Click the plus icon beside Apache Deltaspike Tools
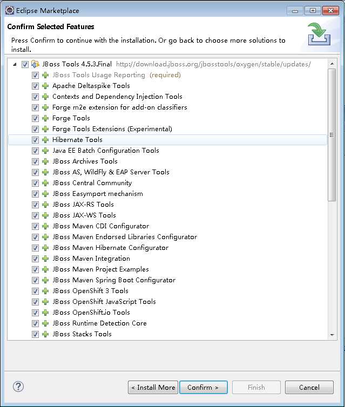 click(x=45, y=86)
